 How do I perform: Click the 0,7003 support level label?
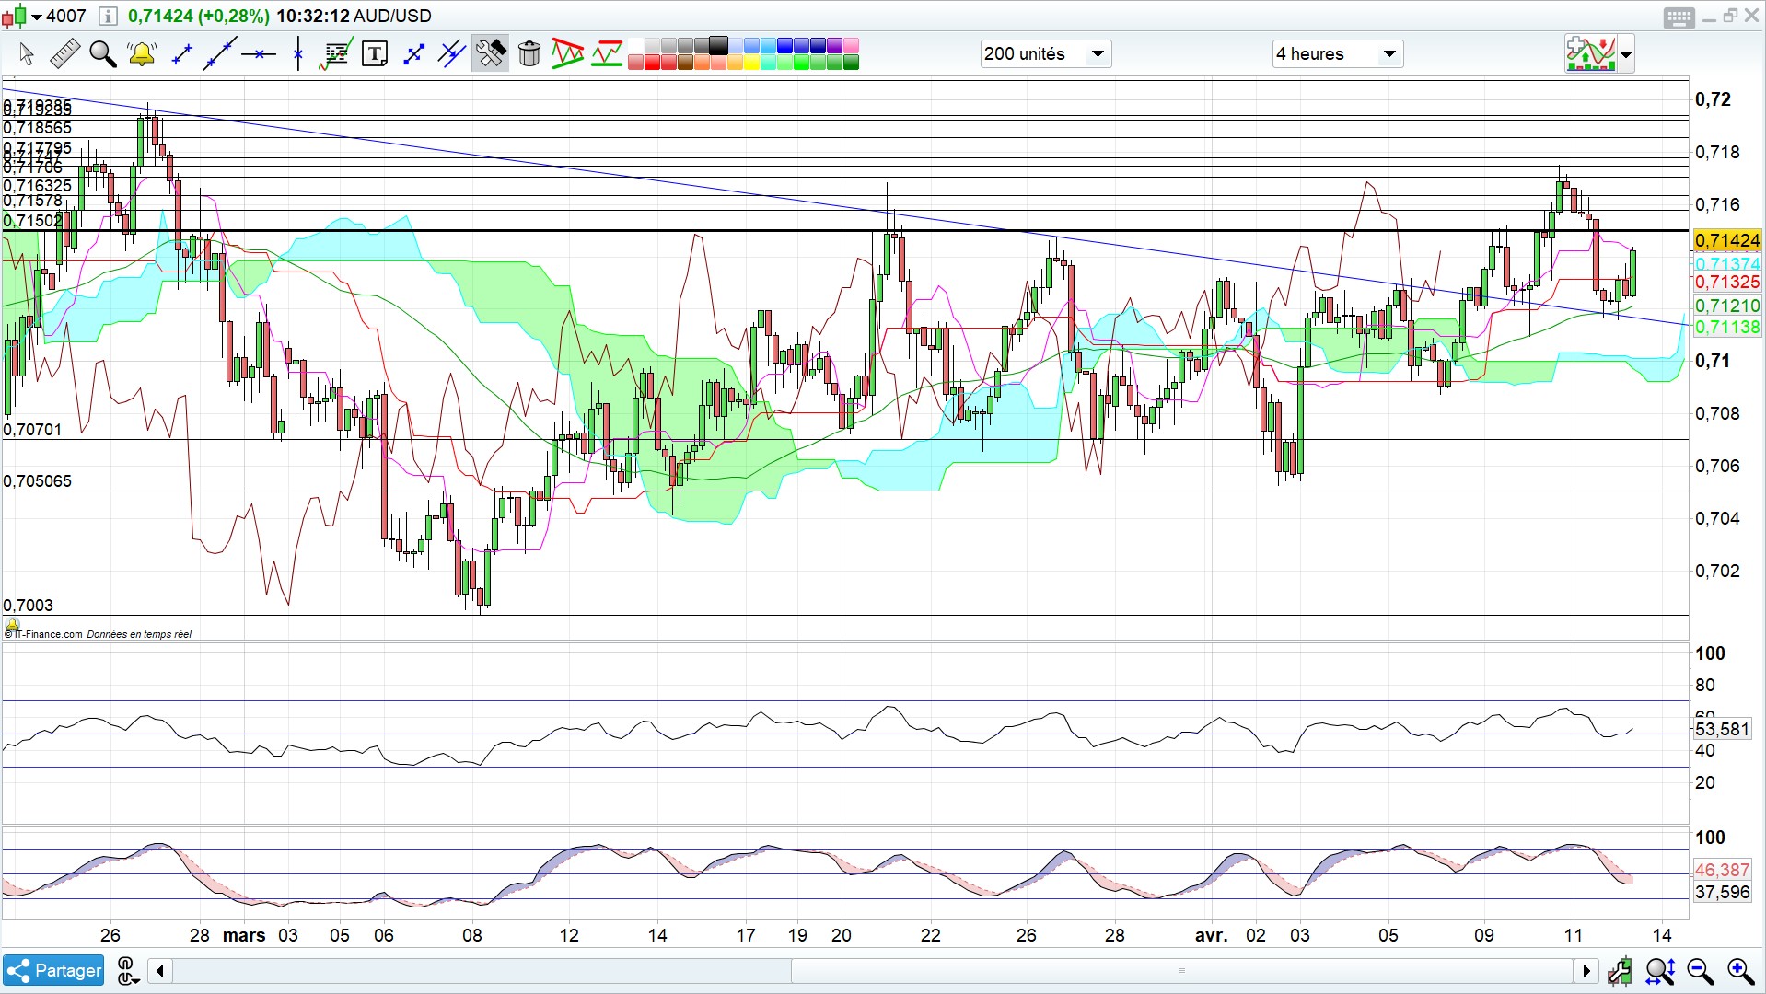tap(29, 606)
